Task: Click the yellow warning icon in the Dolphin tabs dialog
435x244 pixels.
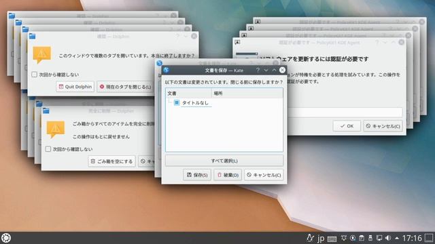Action: point(41,55)
